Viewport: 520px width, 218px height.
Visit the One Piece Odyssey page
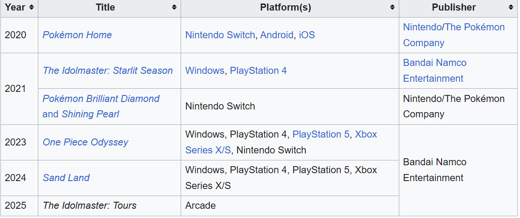click(85, 142)
